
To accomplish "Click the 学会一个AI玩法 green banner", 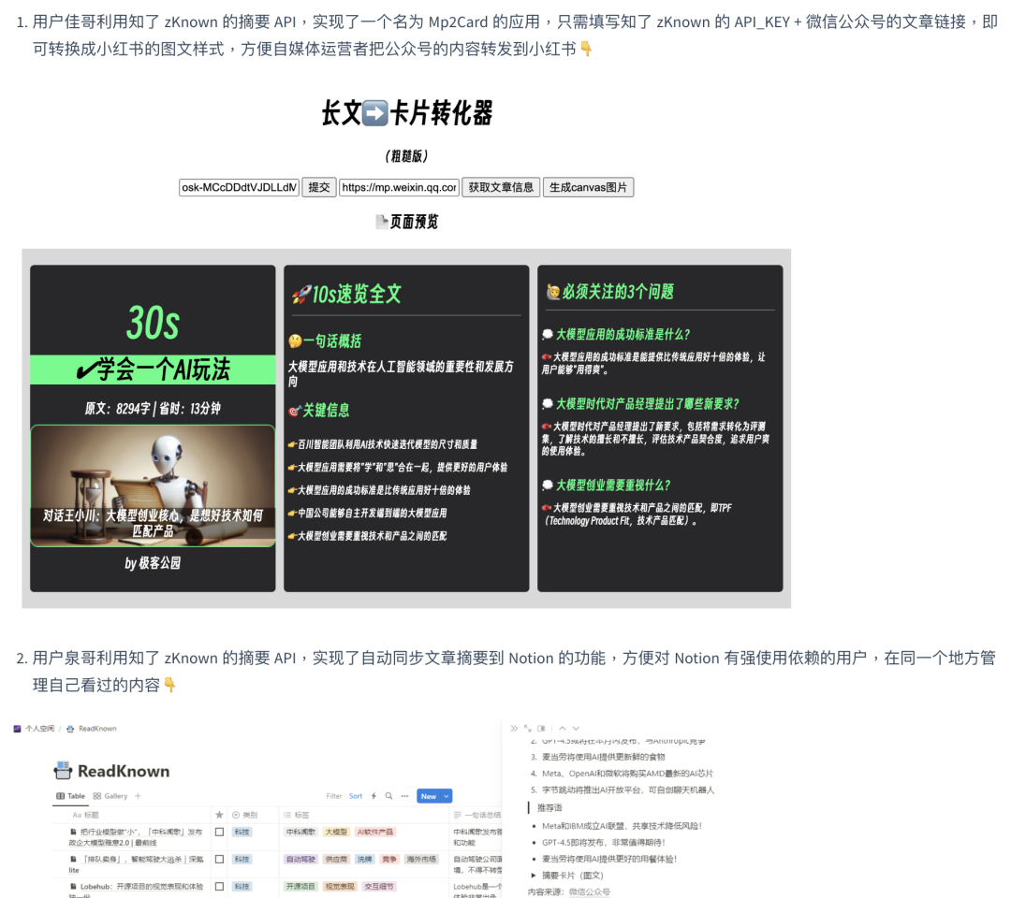I will point(153,369).
